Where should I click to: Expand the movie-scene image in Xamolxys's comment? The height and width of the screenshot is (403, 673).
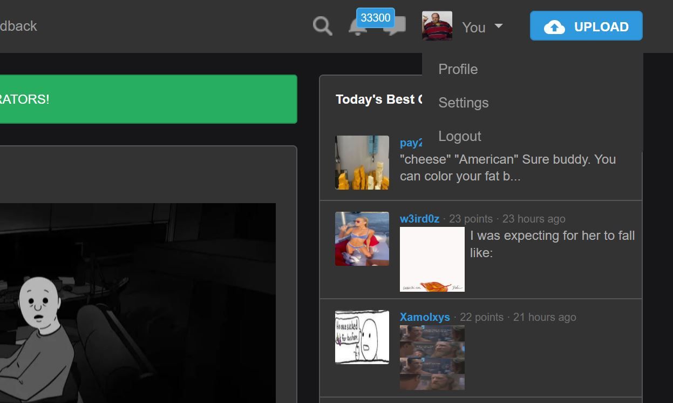point(432,358)
